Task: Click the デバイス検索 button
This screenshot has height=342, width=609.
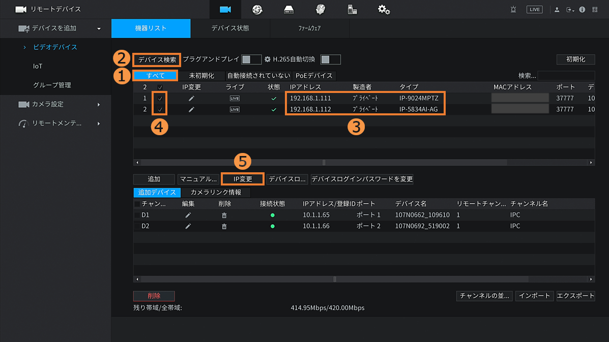Action: (x=157, y=59)
